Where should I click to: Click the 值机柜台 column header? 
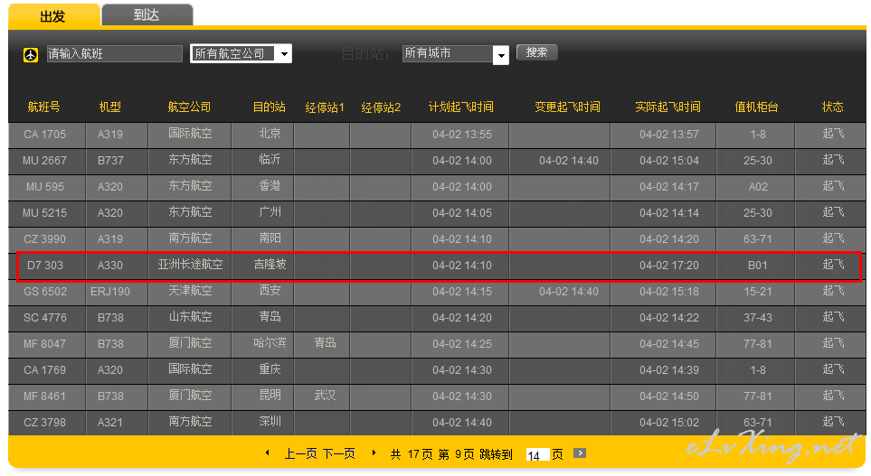(756, 107)
